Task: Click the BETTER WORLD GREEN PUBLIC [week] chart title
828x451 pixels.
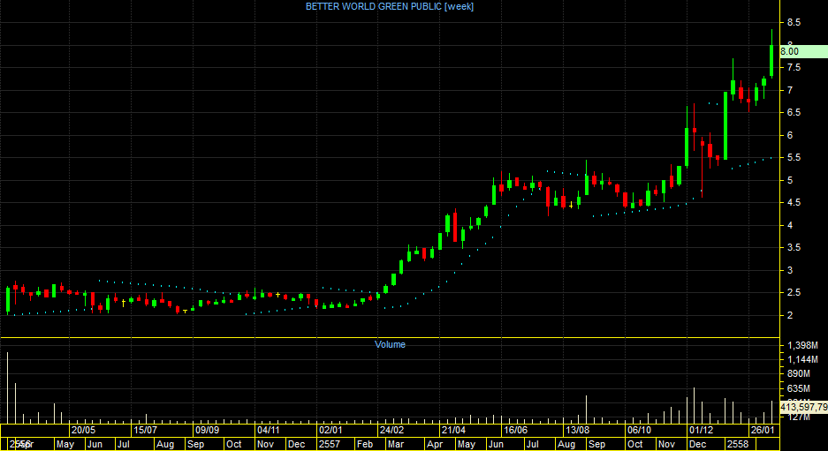Action: [390, 6]
